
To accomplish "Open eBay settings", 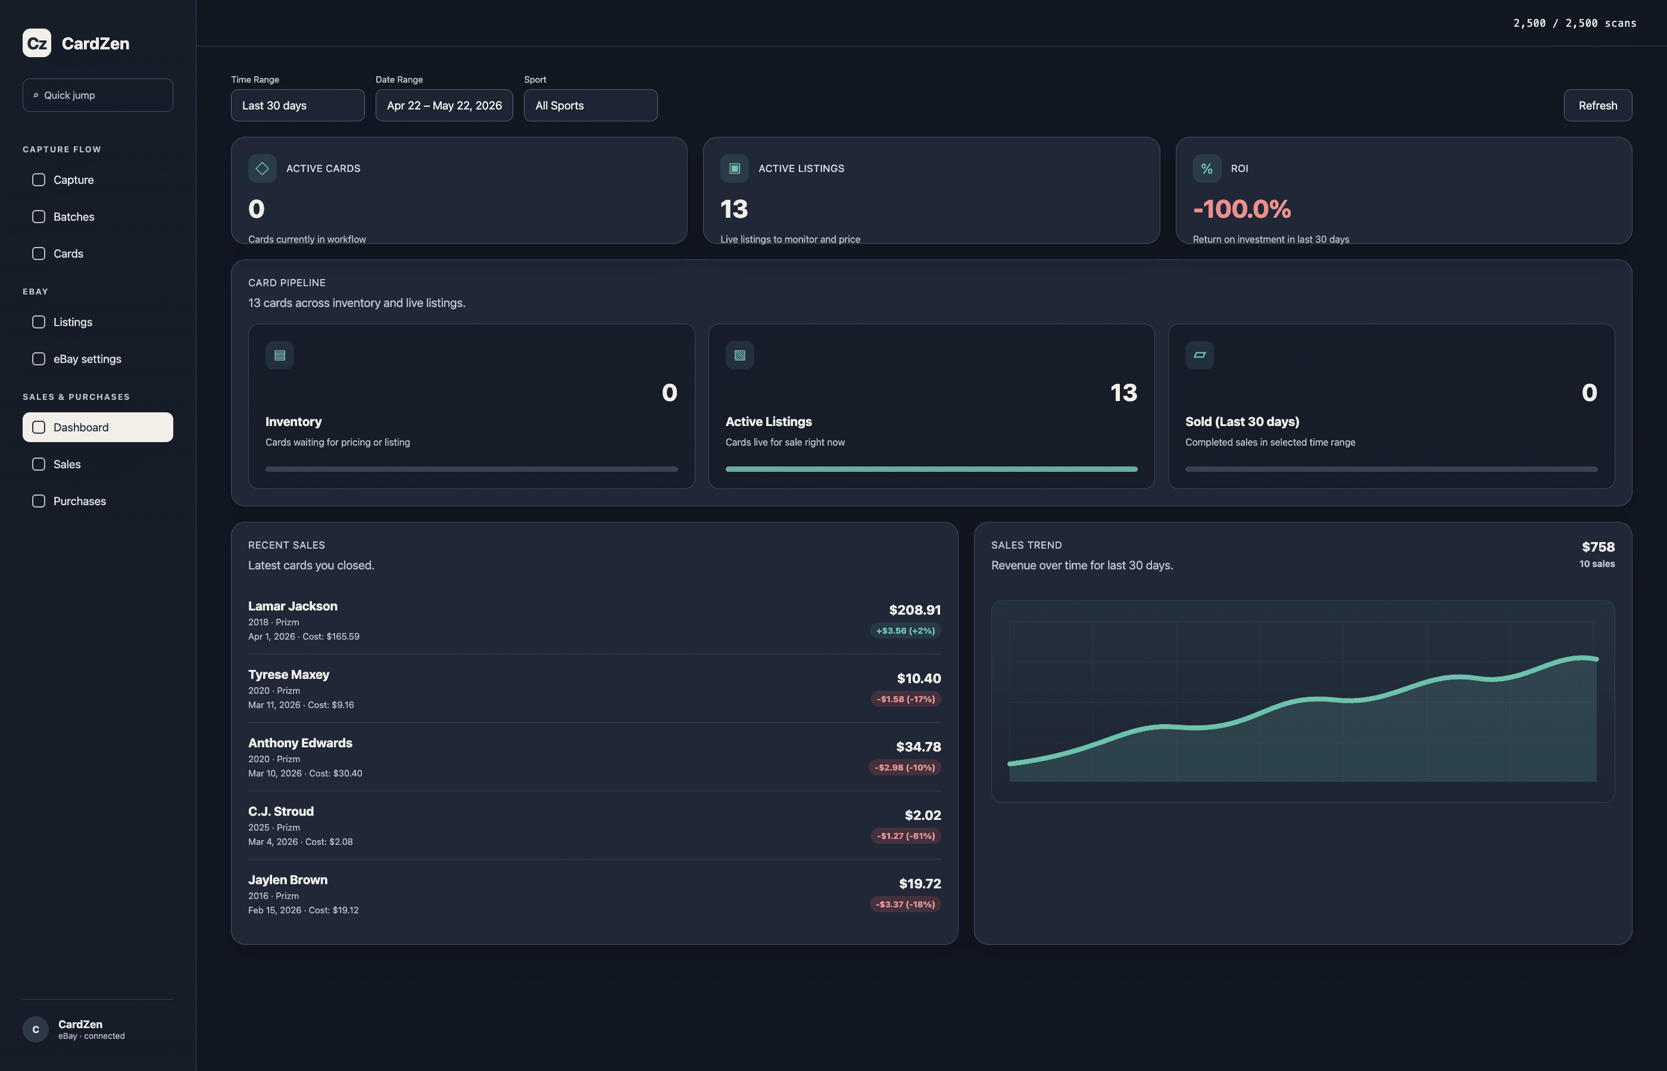I will 98,359.
